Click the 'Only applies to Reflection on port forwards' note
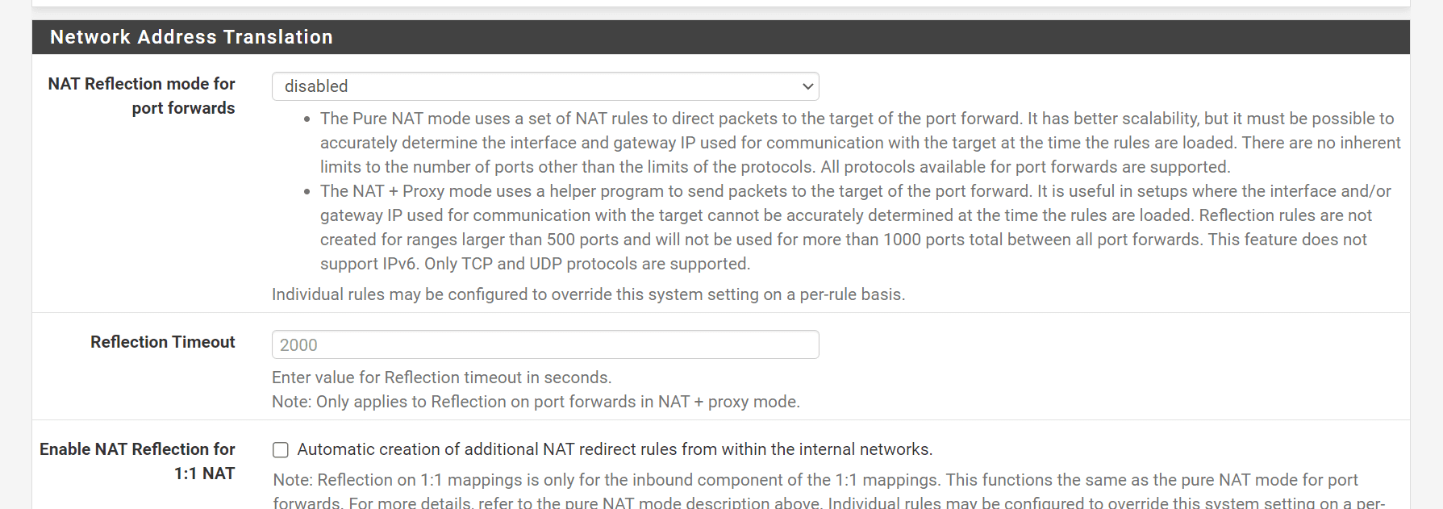This screenshot has width=1443, height=509. coord(536,402)
